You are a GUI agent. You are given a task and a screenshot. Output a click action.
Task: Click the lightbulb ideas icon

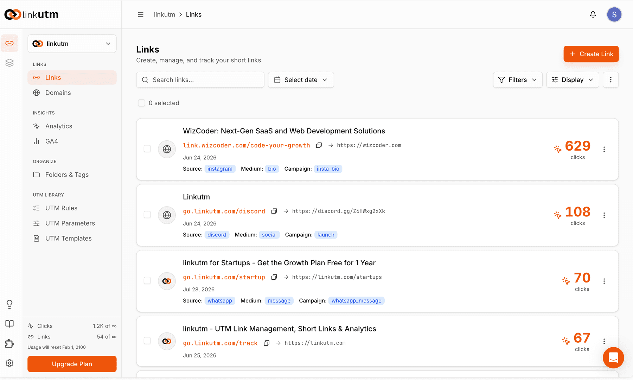tap(9, 304)
